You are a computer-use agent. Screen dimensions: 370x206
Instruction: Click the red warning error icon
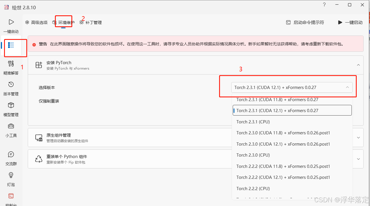tap(34, 44)
